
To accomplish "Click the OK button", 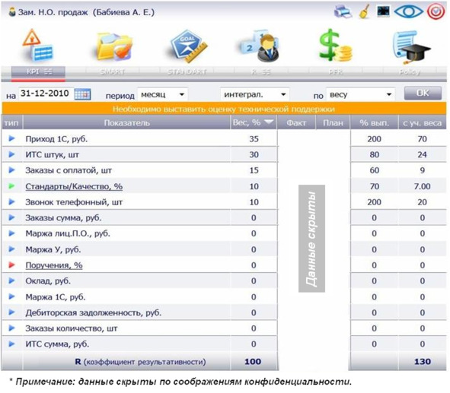I will (423, 93).
